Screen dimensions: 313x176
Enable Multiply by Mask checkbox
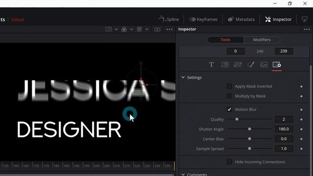pos(229,96)
